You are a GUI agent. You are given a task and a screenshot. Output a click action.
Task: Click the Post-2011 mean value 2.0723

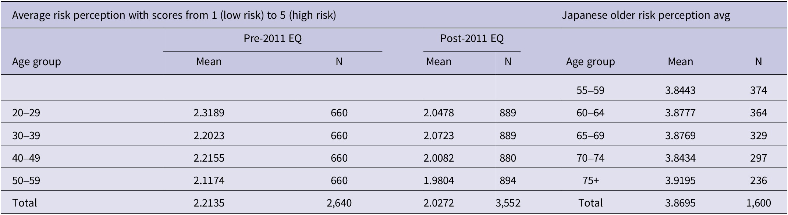pyautogui.click(x=439, y=135)
